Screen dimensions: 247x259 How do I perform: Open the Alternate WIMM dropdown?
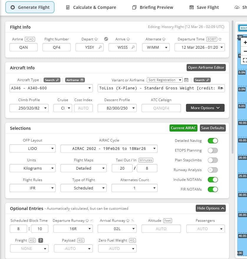[x=156, y=47]
